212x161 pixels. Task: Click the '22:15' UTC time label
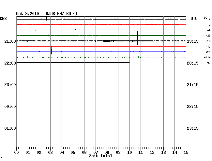(x=193, y=107)
